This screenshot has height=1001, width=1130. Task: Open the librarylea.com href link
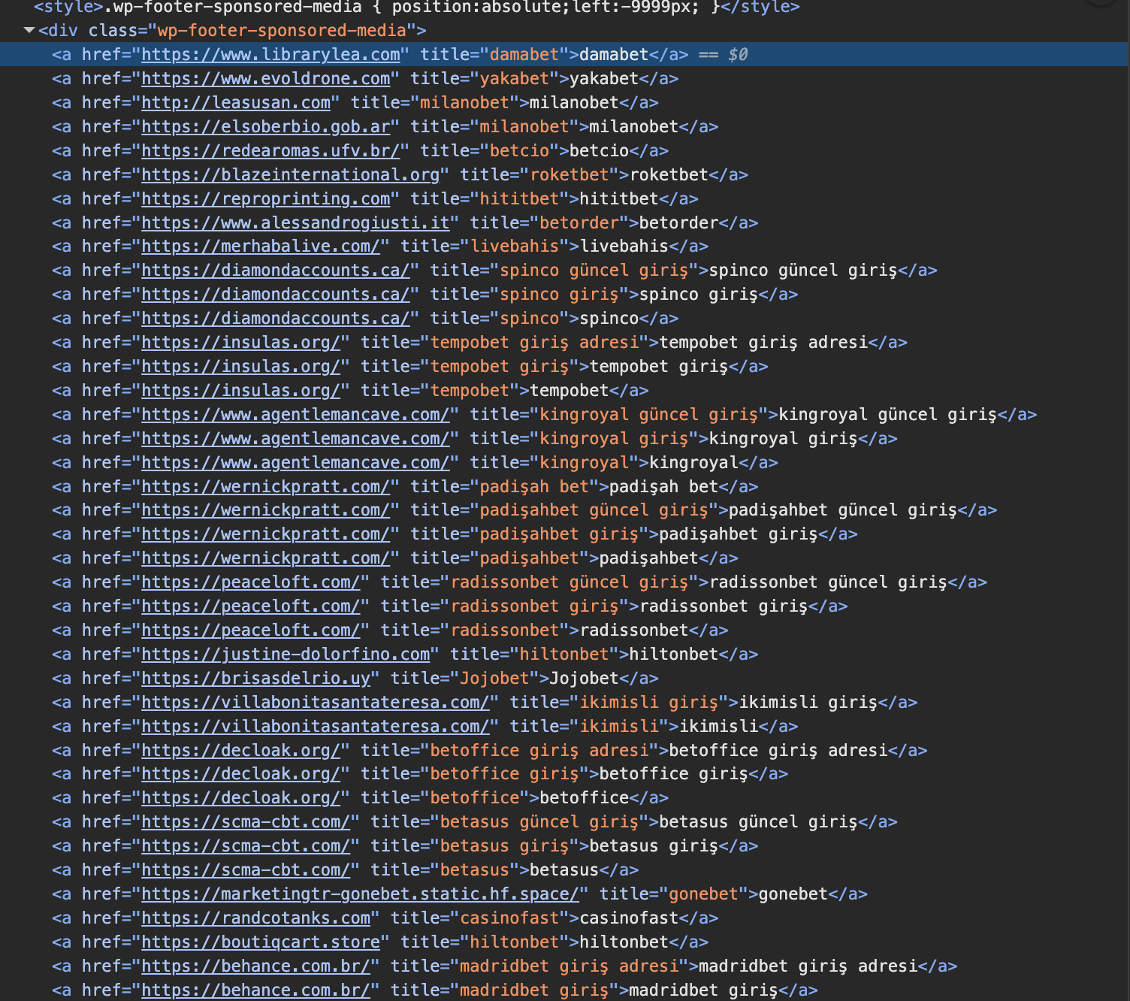click(x=270, y=55)
